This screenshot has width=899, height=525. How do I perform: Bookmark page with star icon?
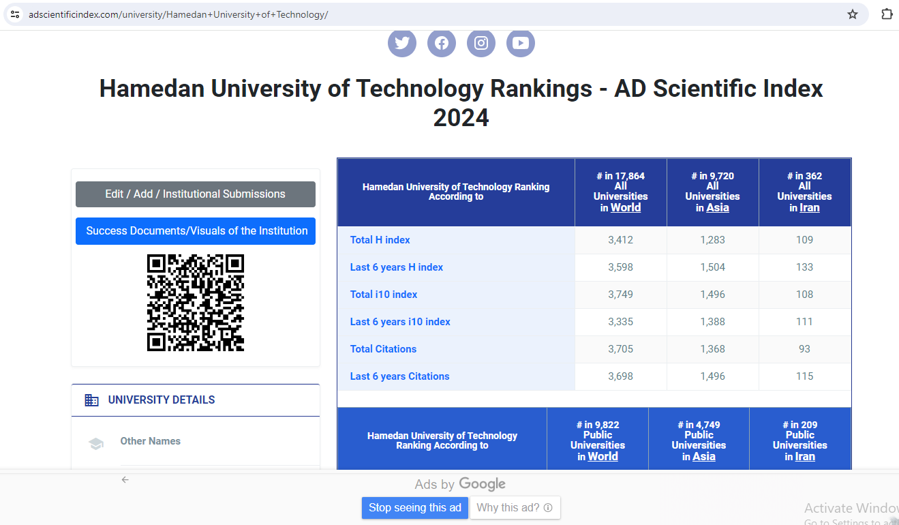[853, 14]
